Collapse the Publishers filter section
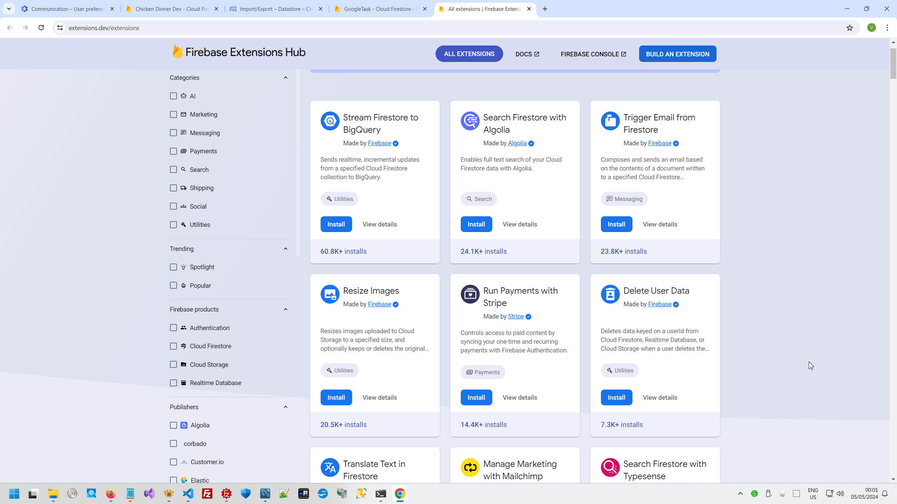Image resolution: width=897 pixels, height=504 pixels. pyautogui.click(x=286, y=407)
